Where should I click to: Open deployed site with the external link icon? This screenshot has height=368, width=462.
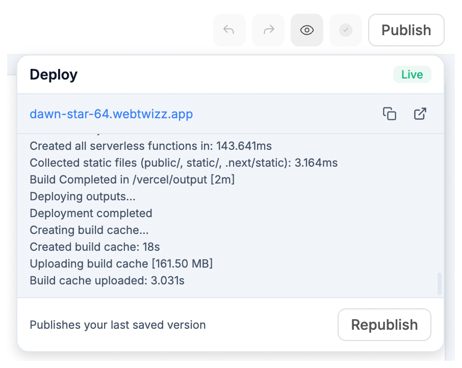click(420, 114)
